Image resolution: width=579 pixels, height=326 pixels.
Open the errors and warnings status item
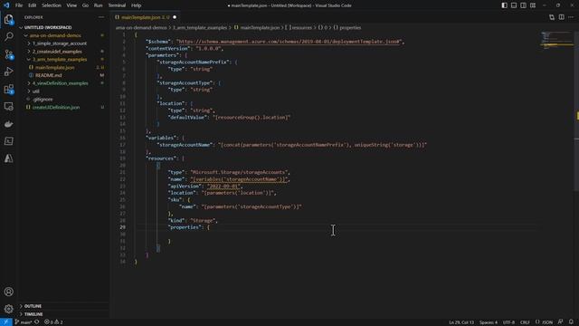pos(53,322)
